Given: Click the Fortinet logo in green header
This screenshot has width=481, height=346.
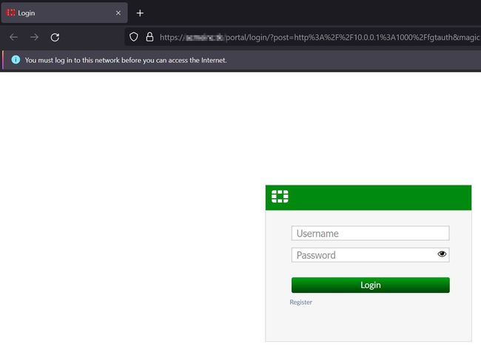Looking at the screenshot, I should (x=280, y=197).
